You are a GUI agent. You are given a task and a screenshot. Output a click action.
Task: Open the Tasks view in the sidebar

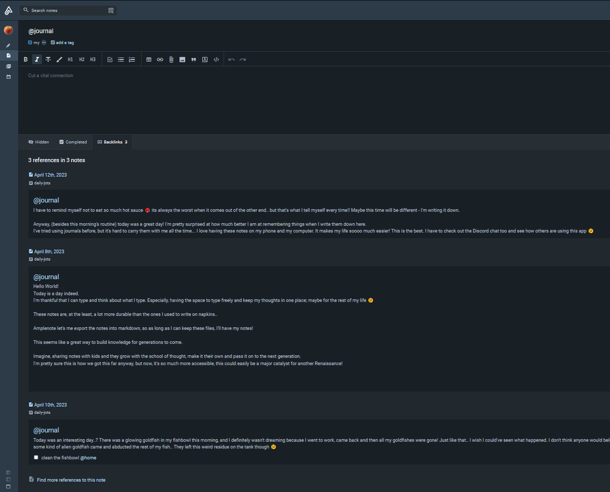tap(8, 66)
